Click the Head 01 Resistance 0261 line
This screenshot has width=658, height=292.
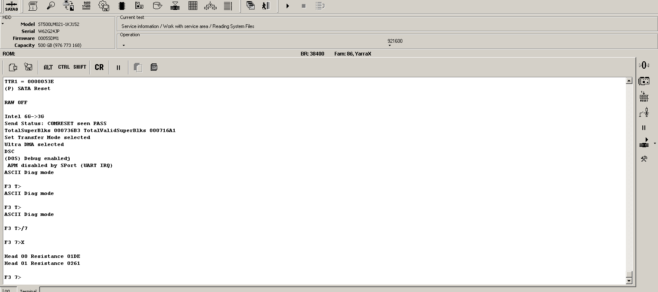[42, 263]
